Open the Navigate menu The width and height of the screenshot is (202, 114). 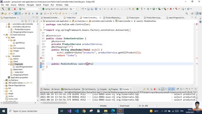coord(30,5)
